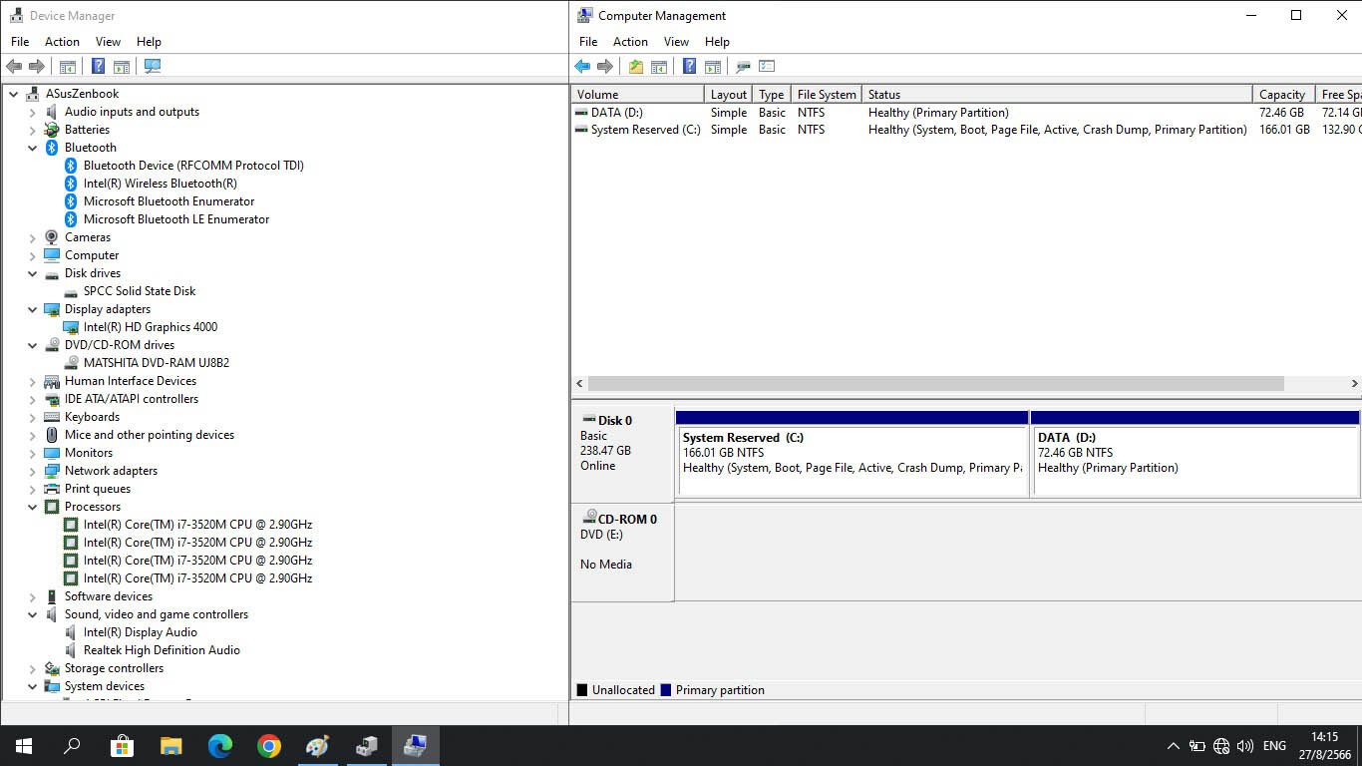This screenshot has width=1362, height=766.
Task: Collapse the ASusZenbook root node
Action: [13, 94]
